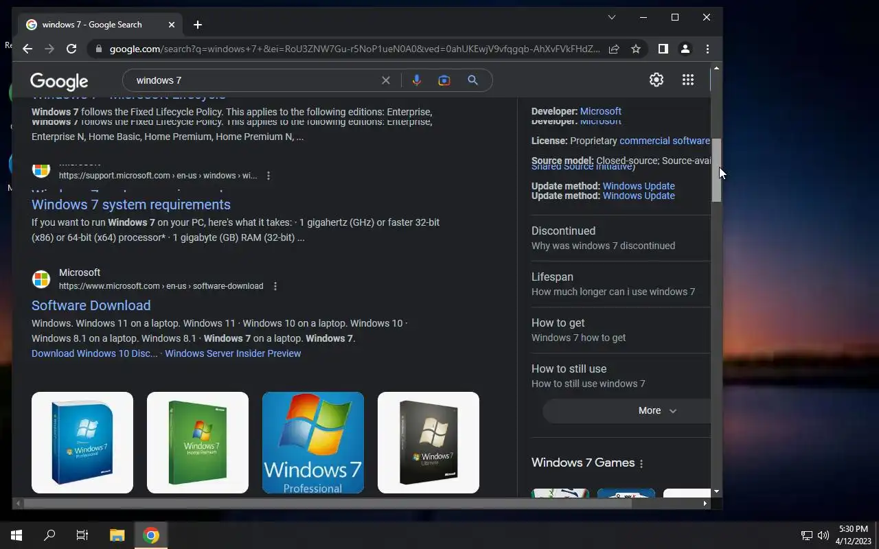Open Google quick settings gear
The width and height of the screenshot is (879, 549).
[657, 80]
